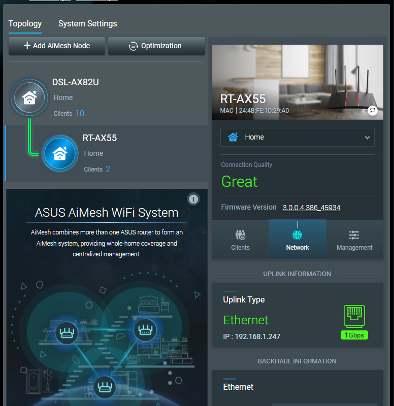Open the System Settings tab
The image size is (394, 406).
tap(87, 24)
